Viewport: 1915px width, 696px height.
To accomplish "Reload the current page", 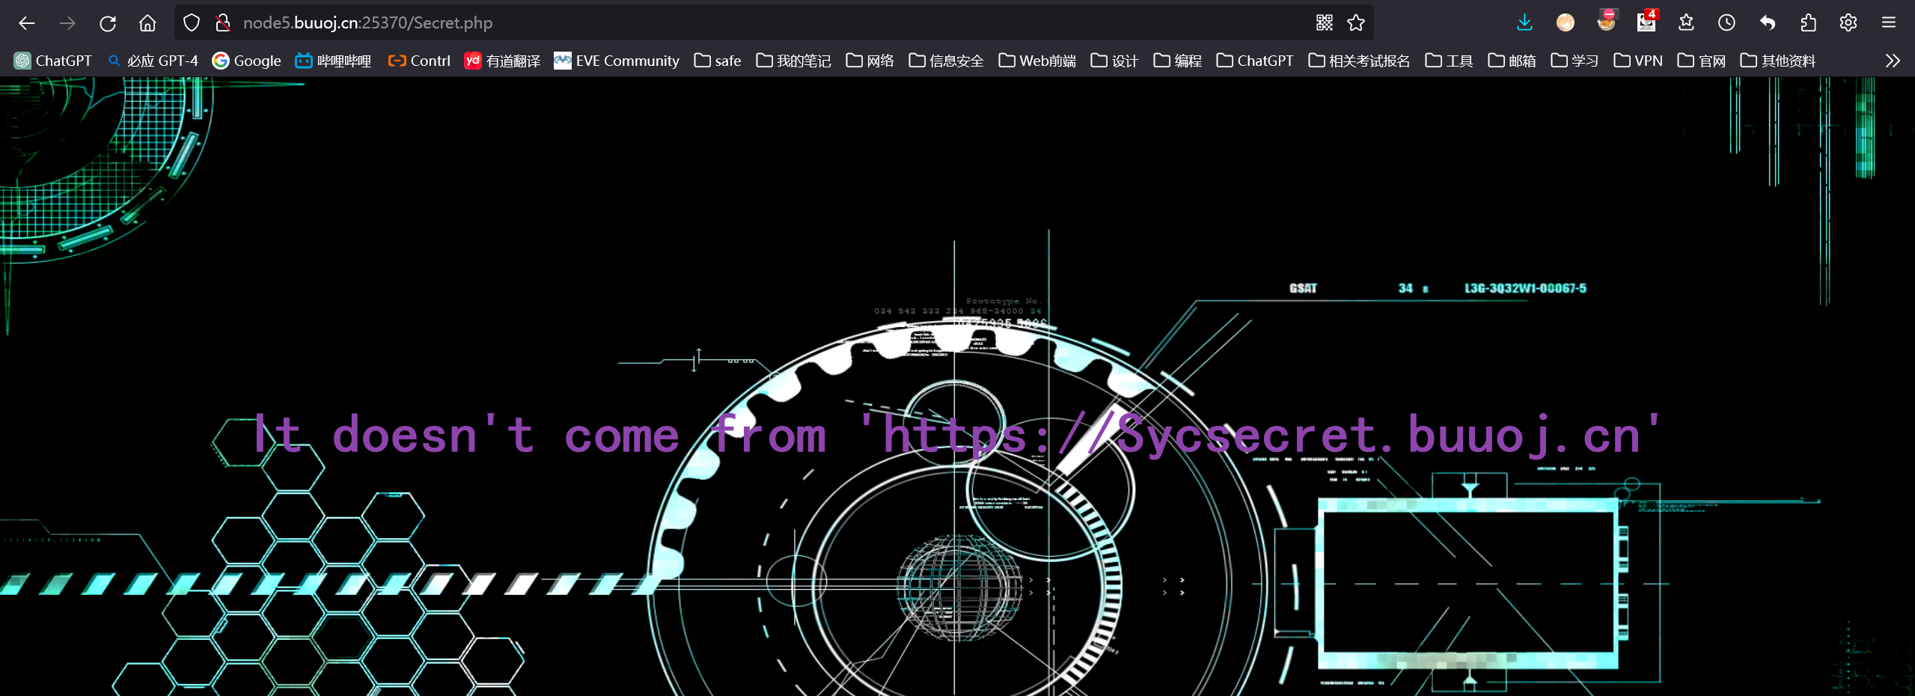I will tap(108, 23).
